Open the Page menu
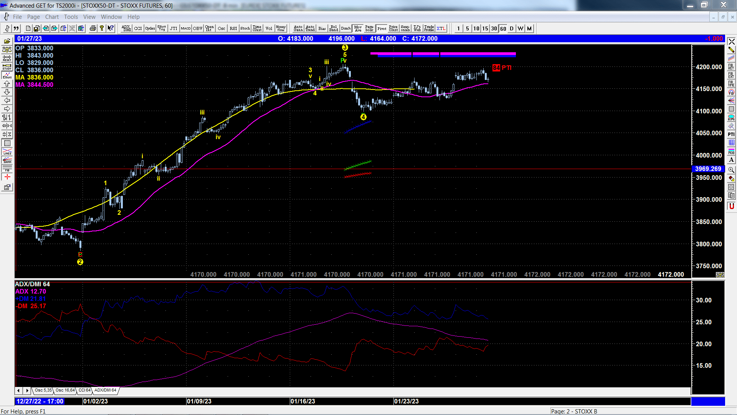 33,17
